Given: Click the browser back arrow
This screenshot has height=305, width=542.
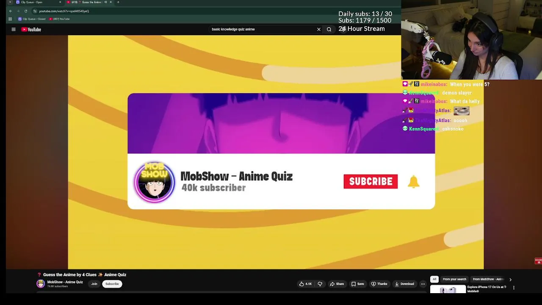Looking at the screenshot, I should pos(11,11).
